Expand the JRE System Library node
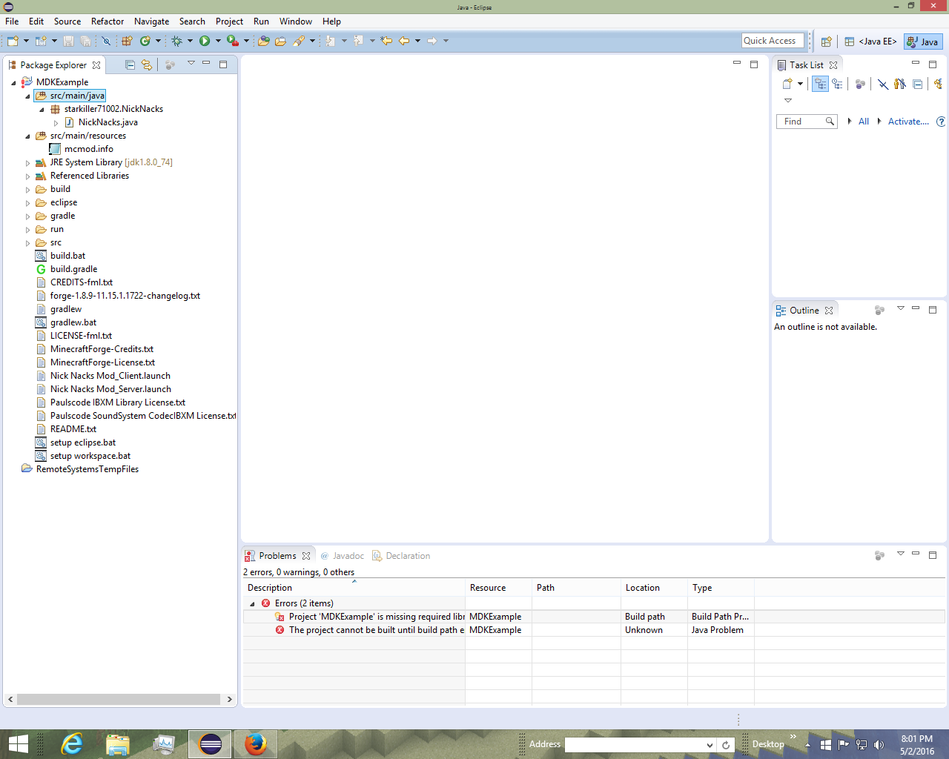 point(27,162)
